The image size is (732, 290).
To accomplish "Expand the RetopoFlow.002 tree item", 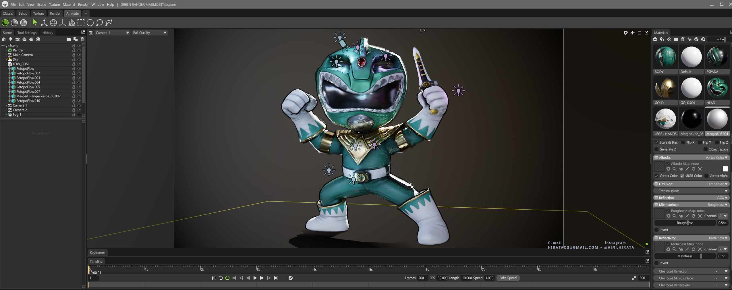I will [x=9, y=73].
